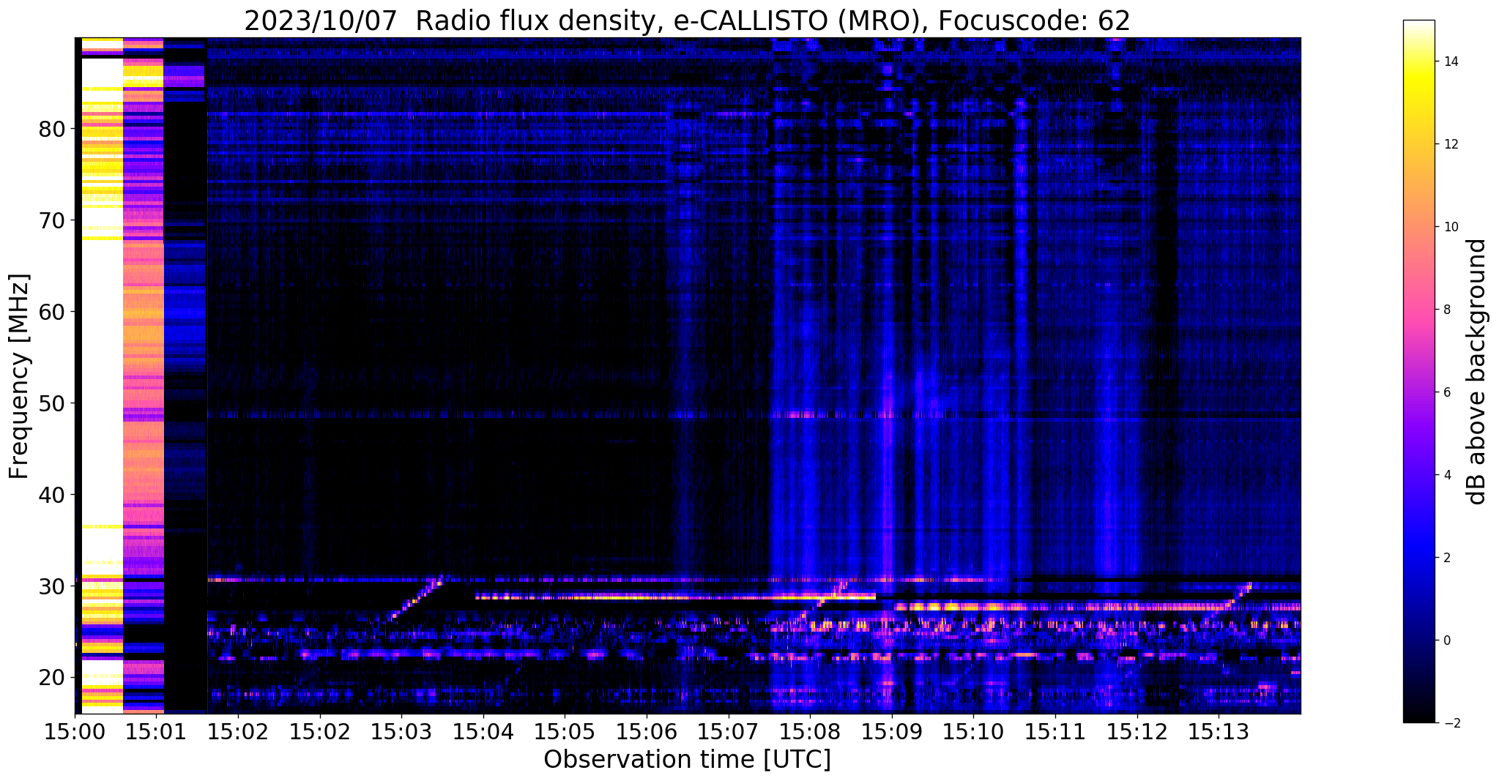Click the 15:13 time tick label
Viewport: 1499px width, 781px height.
[x=1219, y=732]
